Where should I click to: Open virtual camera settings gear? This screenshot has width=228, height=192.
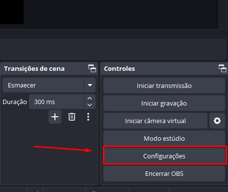pos(217,121)
